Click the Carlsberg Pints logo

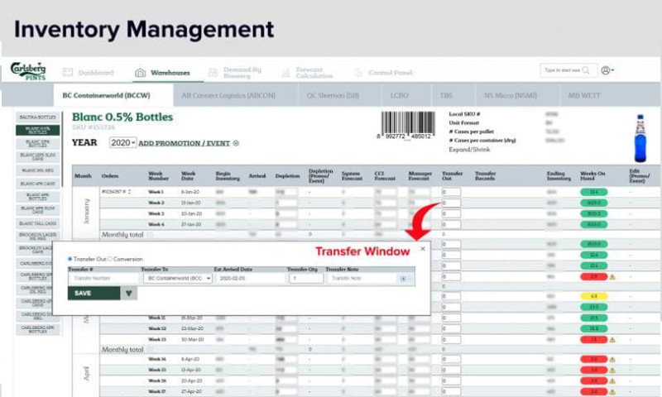[x=28, y=71]
